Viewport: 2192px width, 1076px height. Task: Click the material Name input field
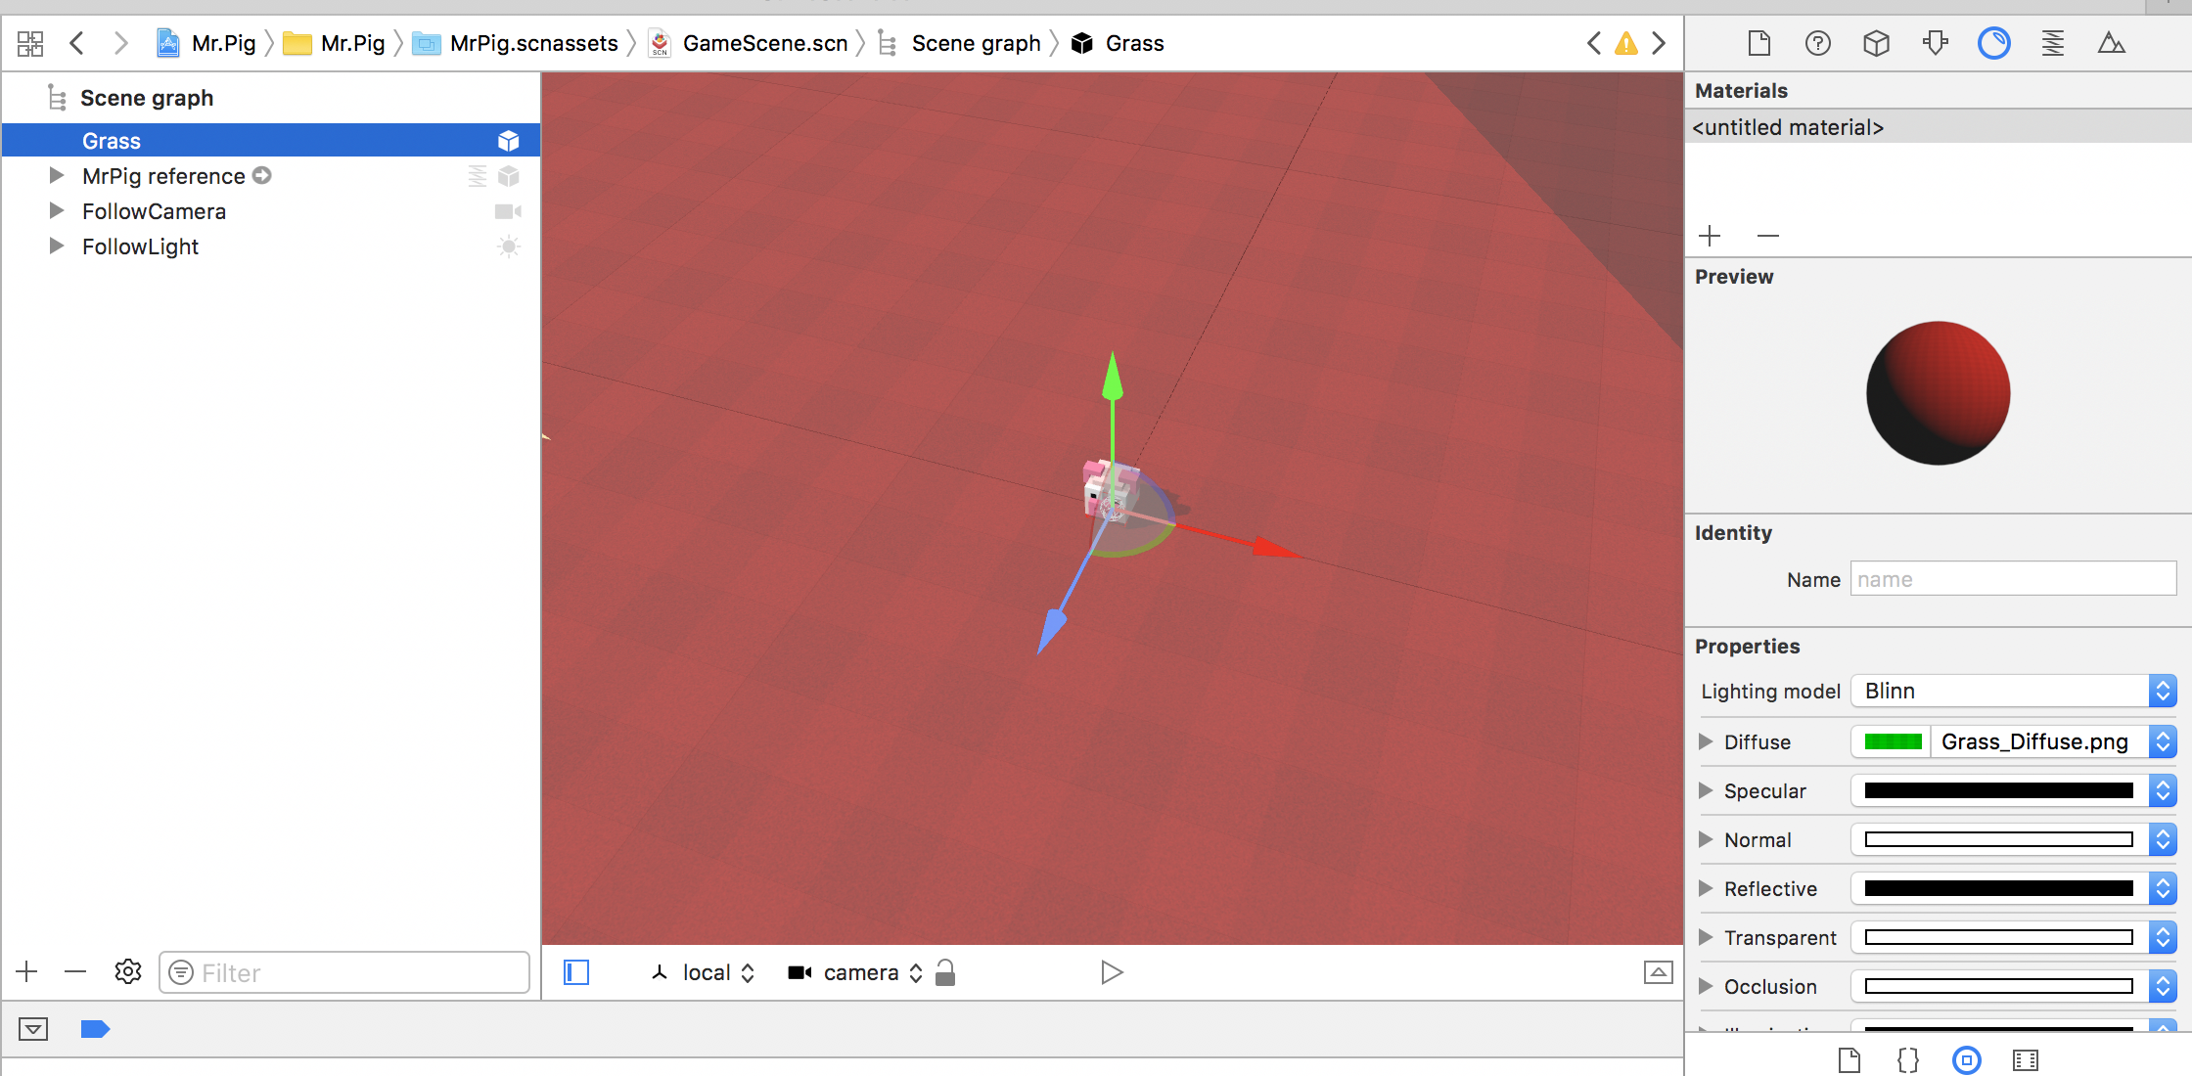point(2012,579)
